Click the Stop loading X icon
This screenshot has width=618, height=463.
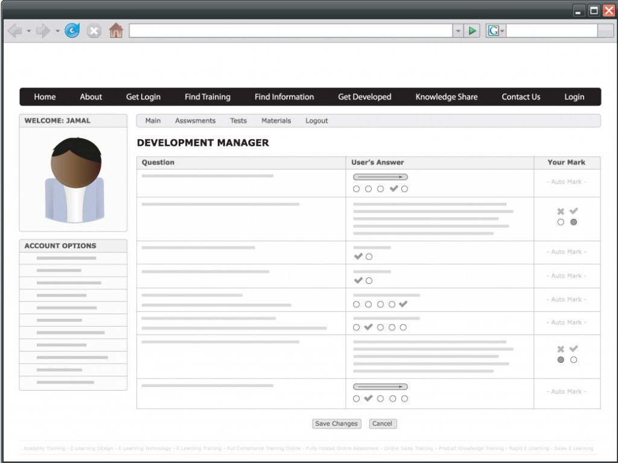[94, 31]
